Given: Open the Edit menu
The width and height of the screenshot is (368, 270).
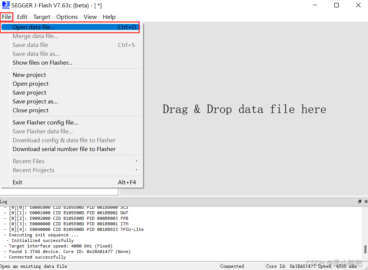Looking at the screenshot, I should click(x=22, y=17).
